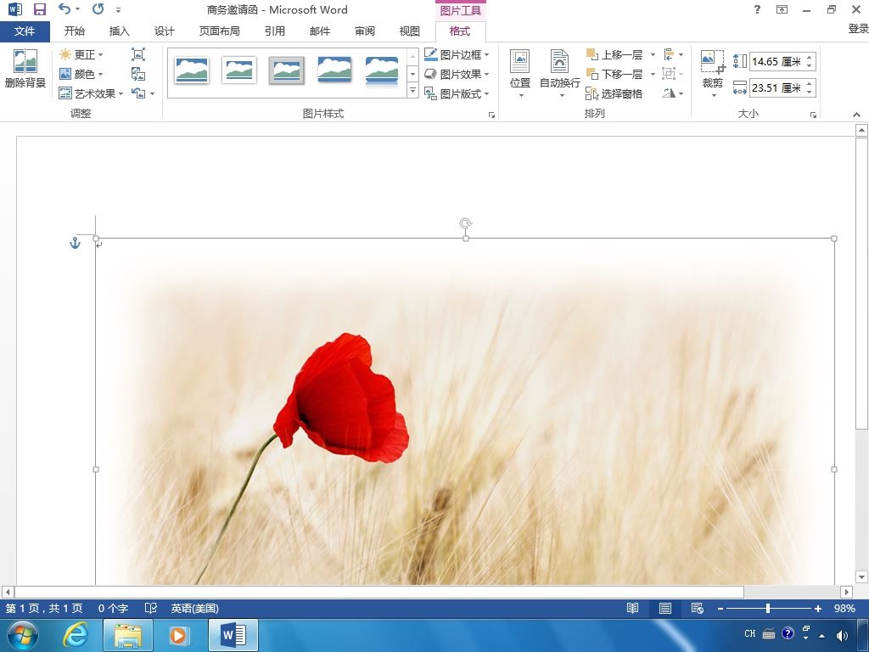The image size is (869, 652).
Task: Click the Reset Picture icon
Action: pyautogui.click(x=138, y=93)
